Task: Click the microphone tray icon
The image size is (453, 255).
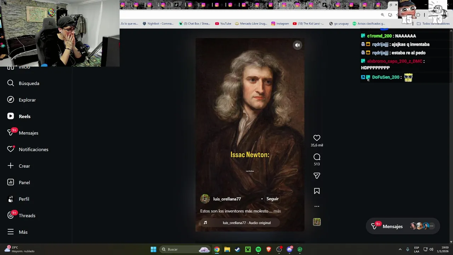Action: pyautogui.click(x=408, y=249)
